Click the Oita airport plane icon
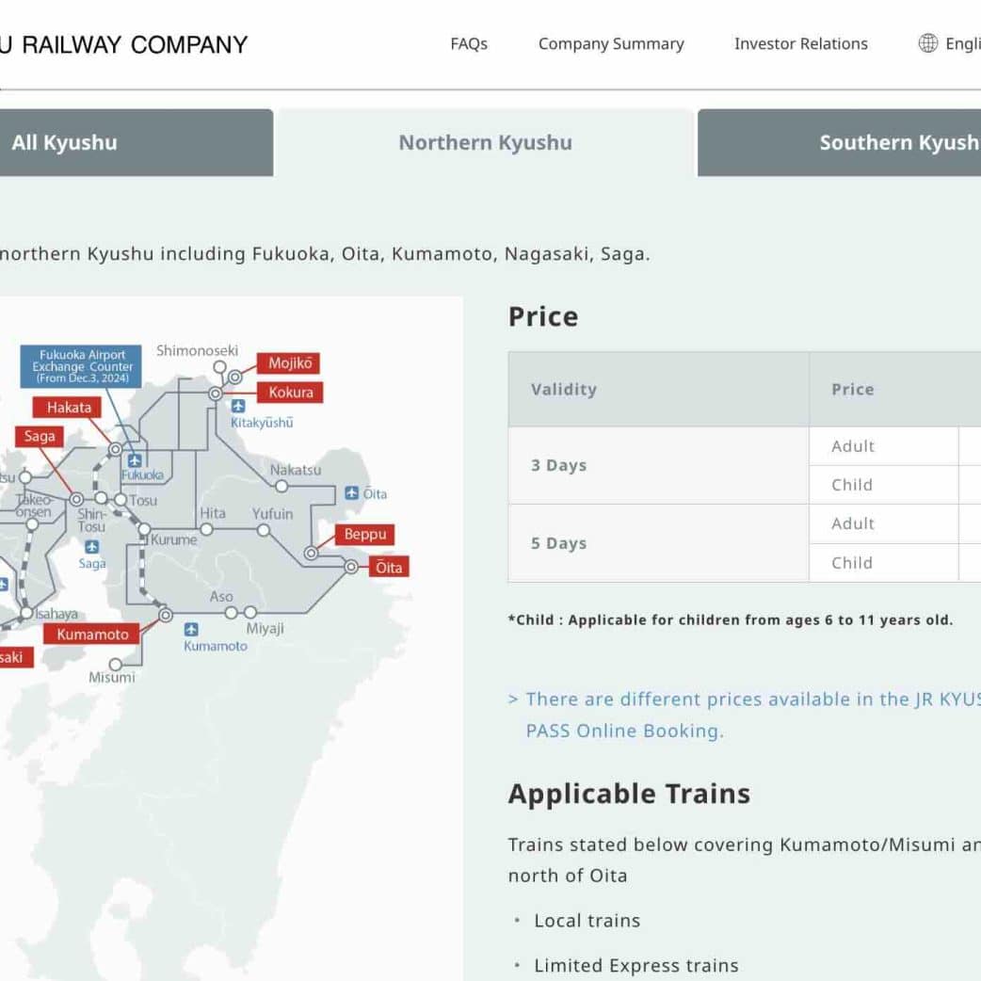 click(x=351, y=492)
